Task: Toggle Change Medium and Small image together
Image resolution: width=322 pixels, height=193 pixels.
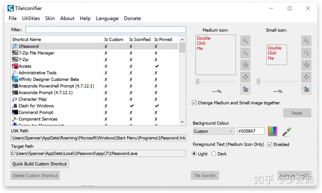Action: 194,103
